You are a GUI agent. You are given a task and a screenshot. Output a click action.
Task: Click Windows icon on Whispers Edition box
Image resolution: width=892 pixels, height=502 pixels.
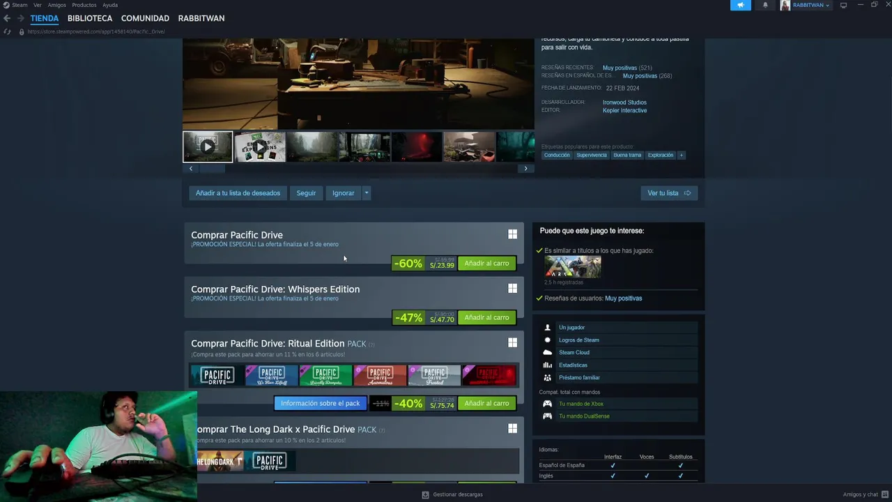pyautogui.click(x=513, y=288)
